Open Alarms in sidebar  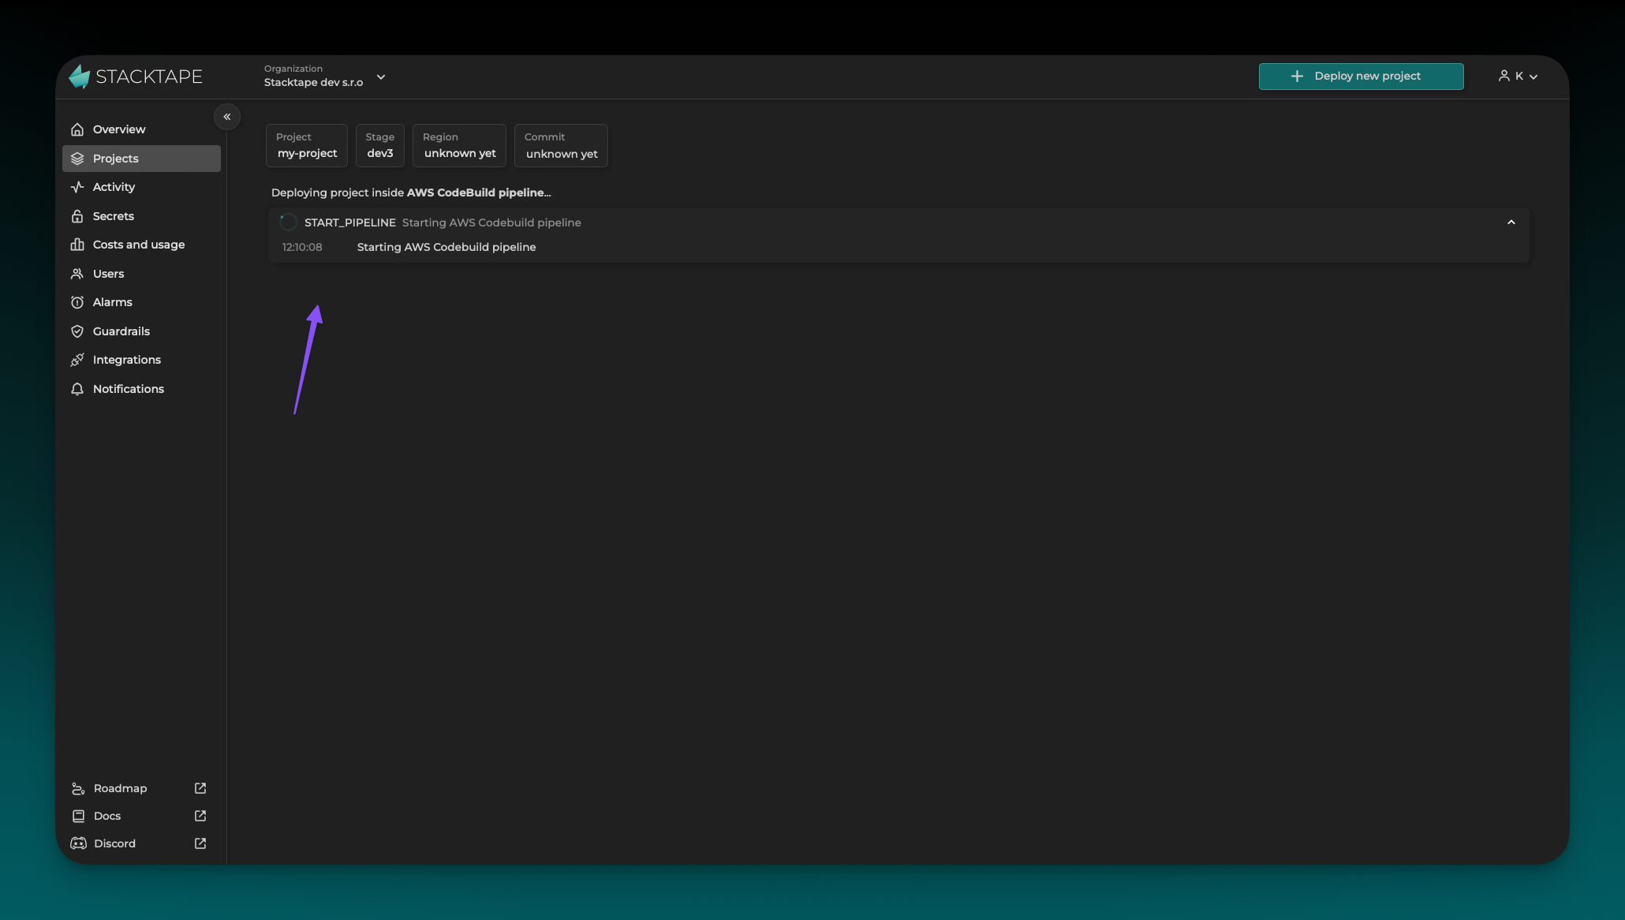pos(141,302)
